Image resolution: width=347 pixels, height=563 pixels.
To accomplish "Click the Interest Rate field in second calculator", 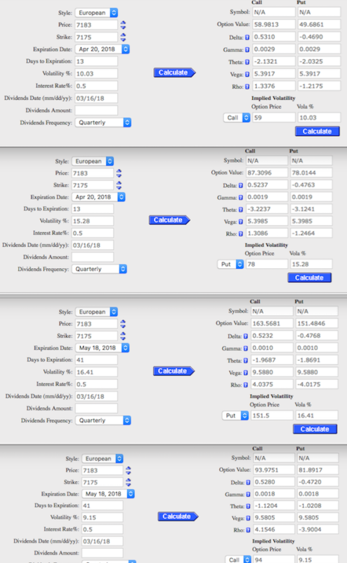I will 93,233.
